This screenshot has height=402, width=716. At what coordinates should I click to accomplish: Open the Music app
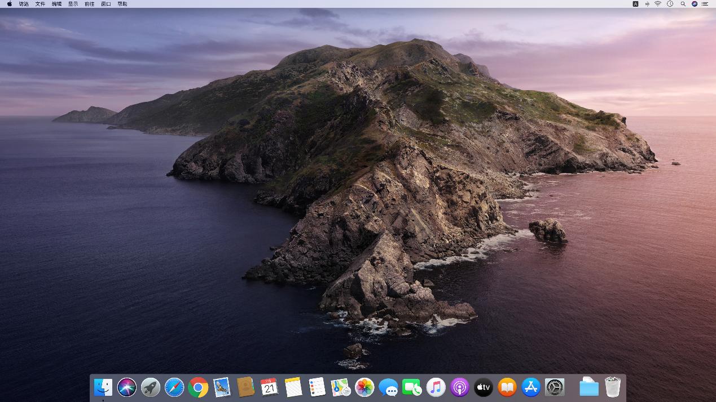point(435,387)
